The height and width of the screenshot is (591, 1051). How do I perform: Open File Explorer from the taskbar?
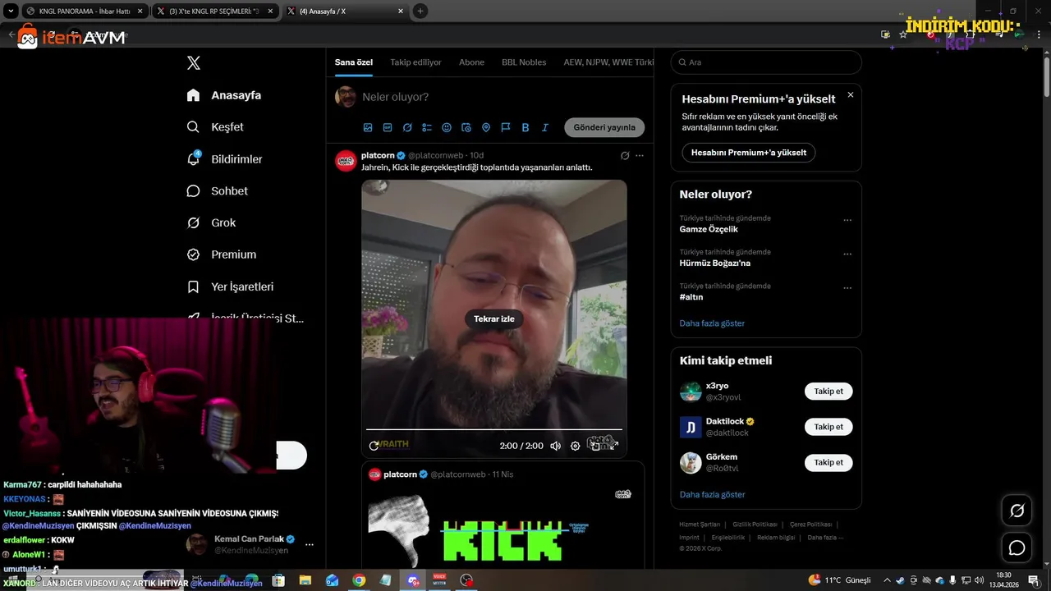(x=305, y=580)
